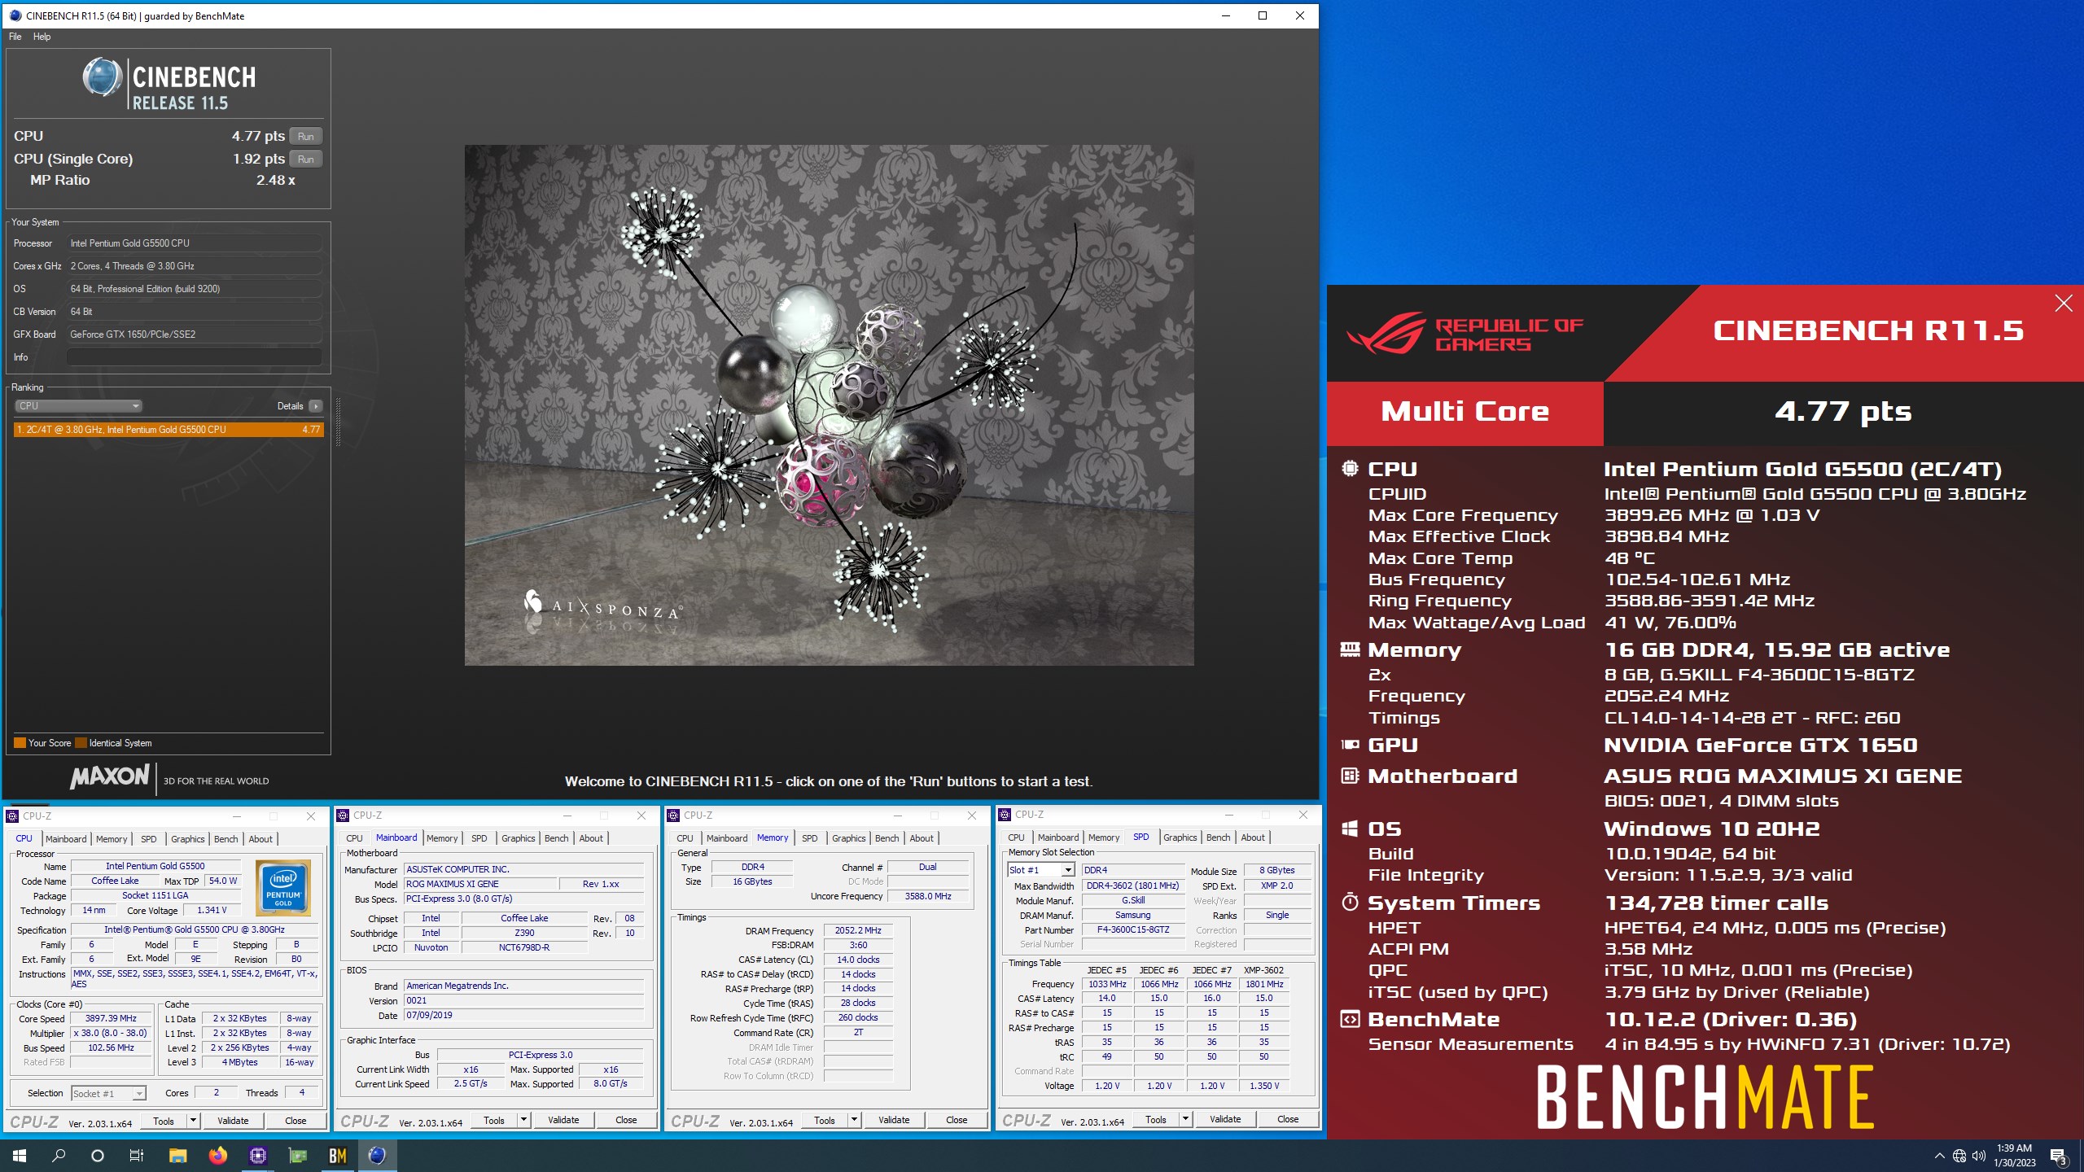Image resolution: width=2084 pixels, height=1172 pixels.
Task: Click the Cinebench sphere logo
Action: (103, 77)
